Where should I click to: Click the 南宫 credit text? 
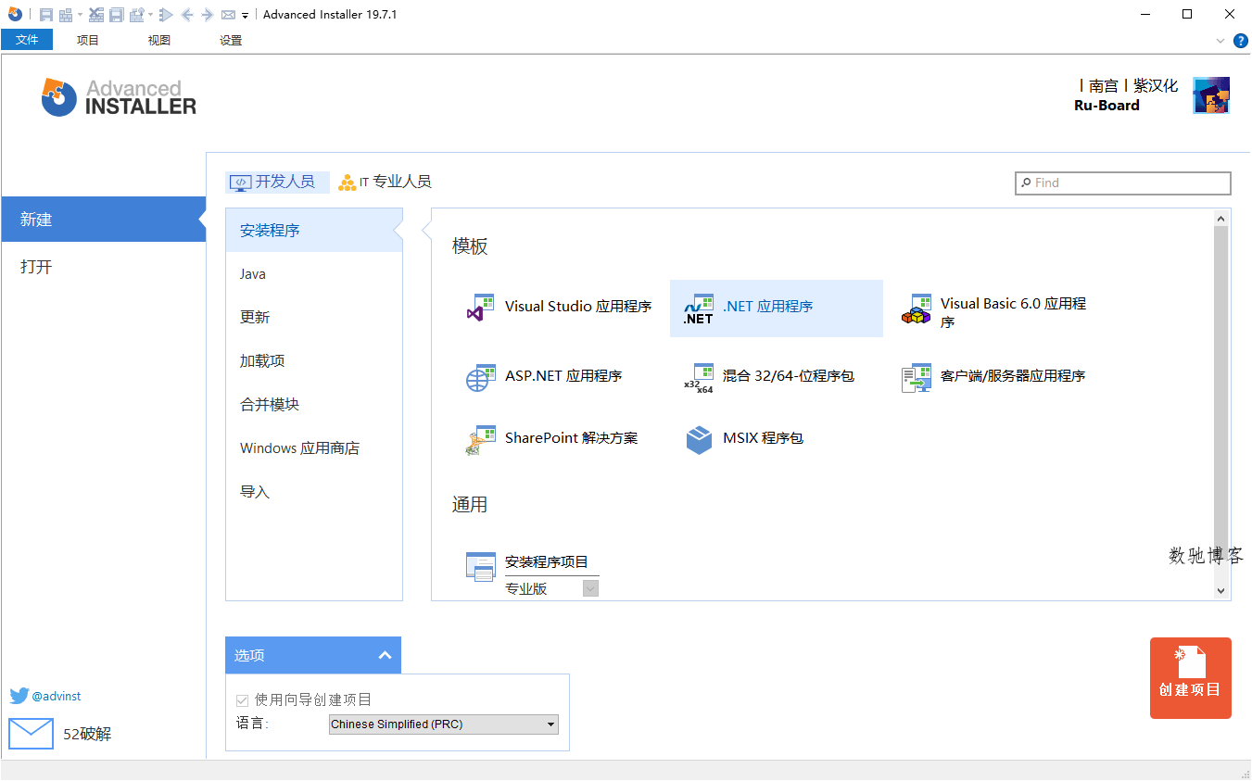pos(1103,86)
